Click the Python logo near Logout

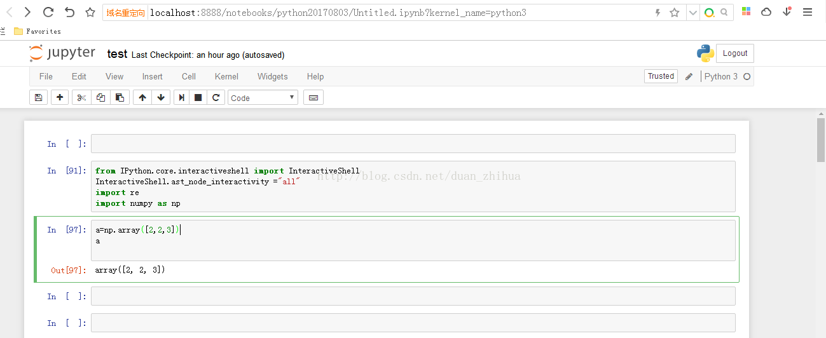pos(705,53)
